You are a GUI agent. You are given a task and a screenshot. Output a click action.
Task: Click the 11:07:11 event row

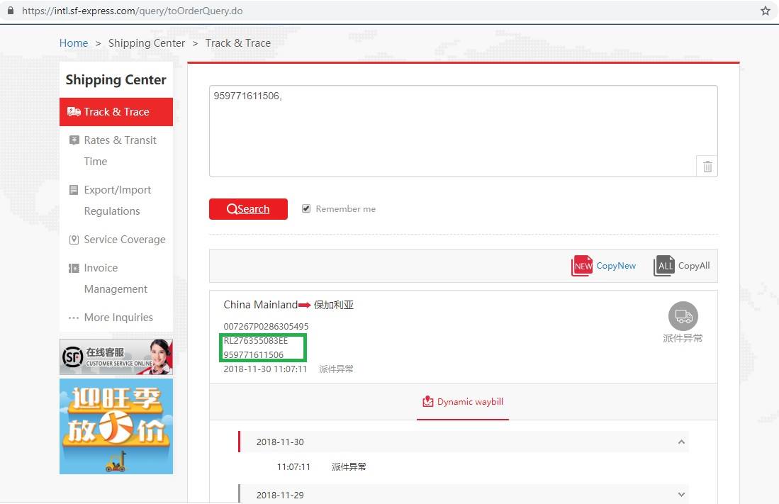(x=463, y=466)
